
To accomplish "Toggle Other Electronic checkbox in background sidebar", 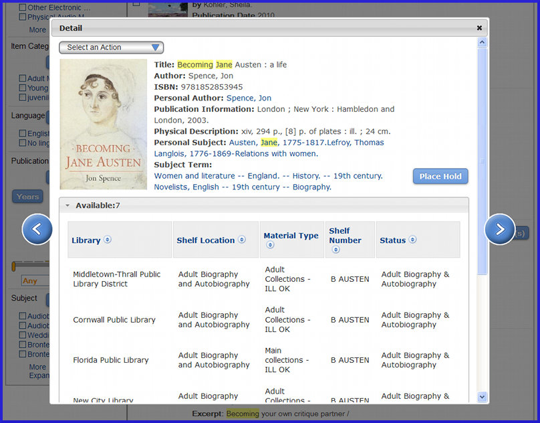I will pyautogui.click(x=23, y=7).
